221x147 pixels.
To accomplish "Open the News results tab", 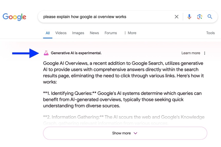I will coord(94,33).
